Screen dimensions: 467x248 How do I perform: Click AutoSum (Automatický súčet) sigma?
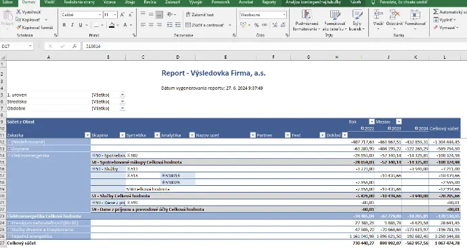(x=436, y=11)
